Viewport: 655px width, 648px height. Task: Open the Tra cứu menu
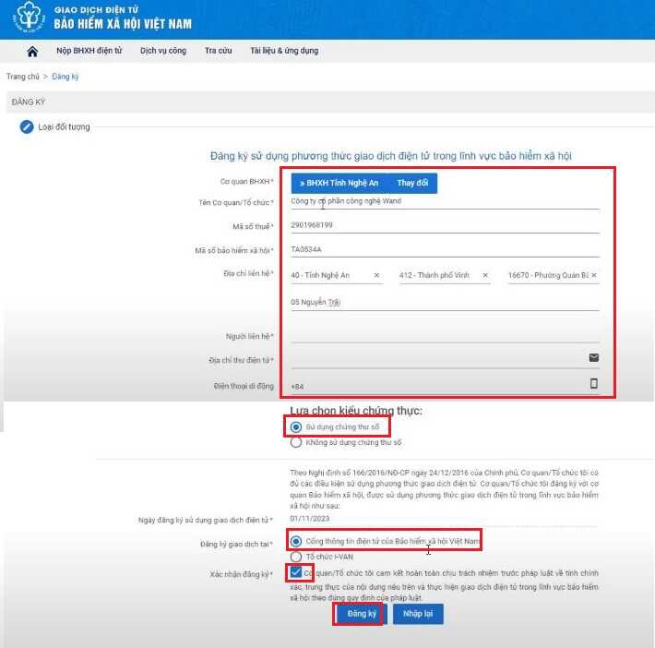click(218, 51)
